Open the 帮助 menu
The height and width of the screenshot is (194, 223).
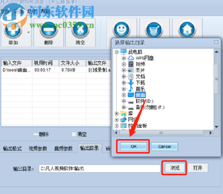(x=45, y=11)
